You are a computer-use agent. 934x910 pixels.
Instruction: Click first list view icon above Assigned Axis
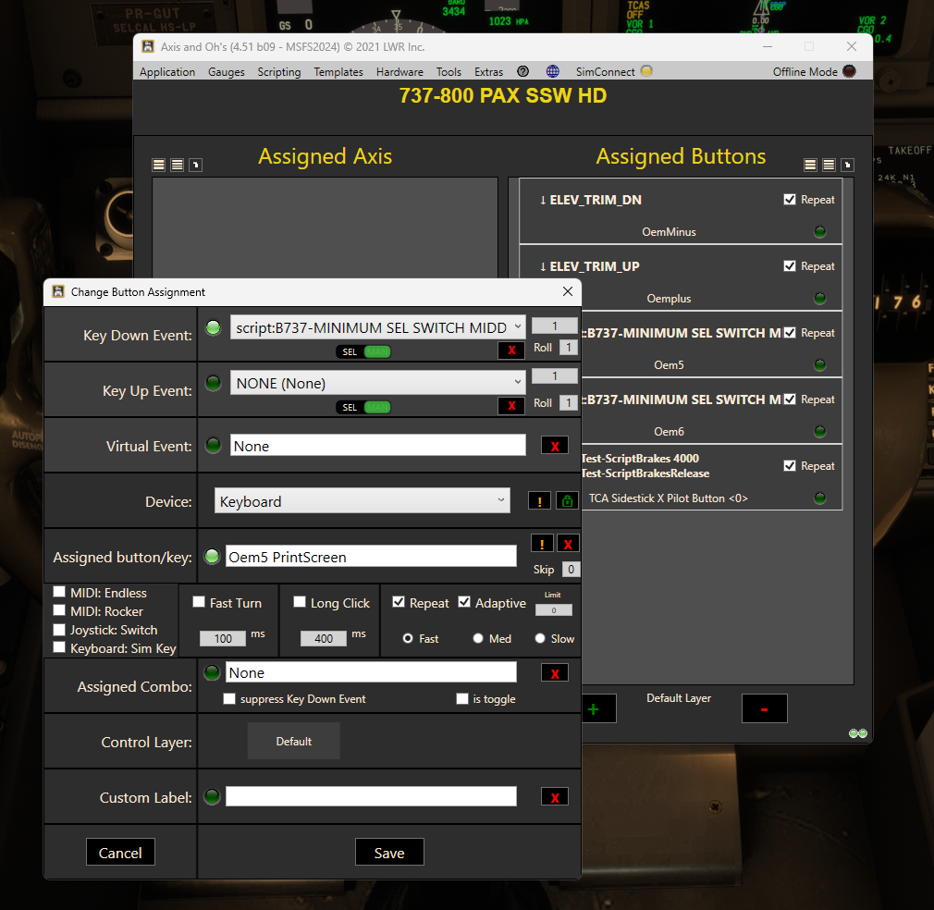click(x=158, y=165)
